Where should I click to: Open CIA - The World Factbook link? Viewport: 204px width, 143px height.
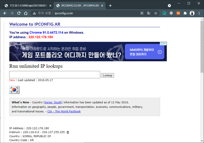64,112
